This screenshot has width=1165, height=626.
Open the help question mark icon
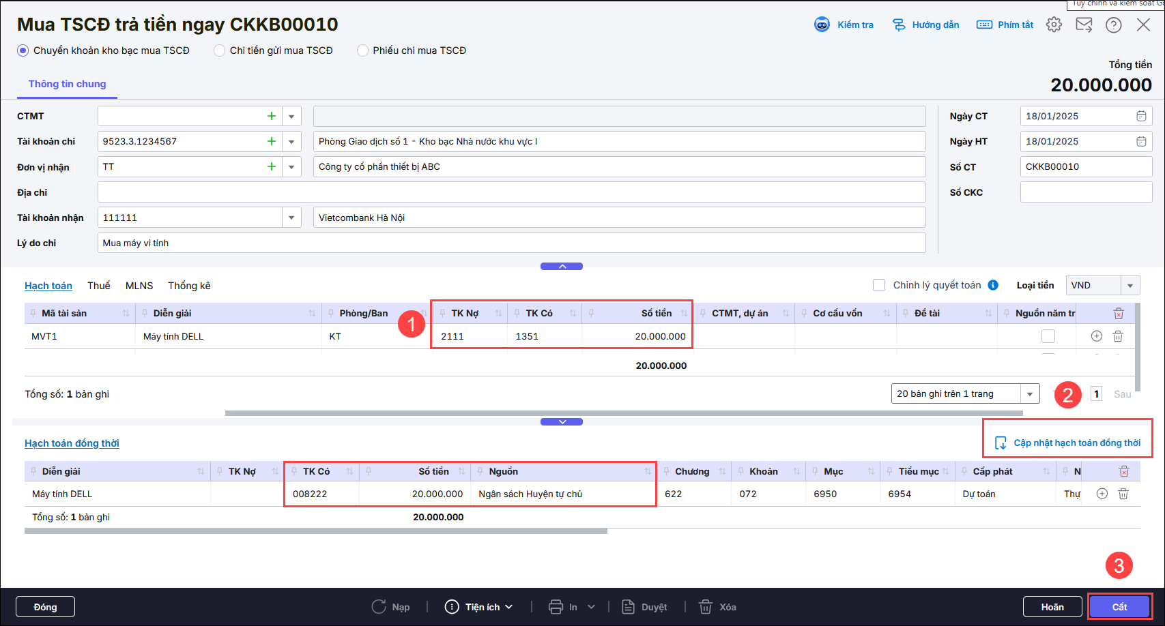point(1113,25)
